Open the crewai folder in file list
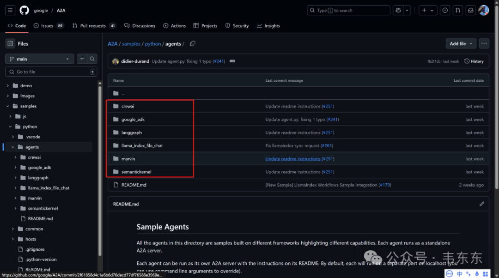This screenshot has height=278, width=499. (128, 106)
